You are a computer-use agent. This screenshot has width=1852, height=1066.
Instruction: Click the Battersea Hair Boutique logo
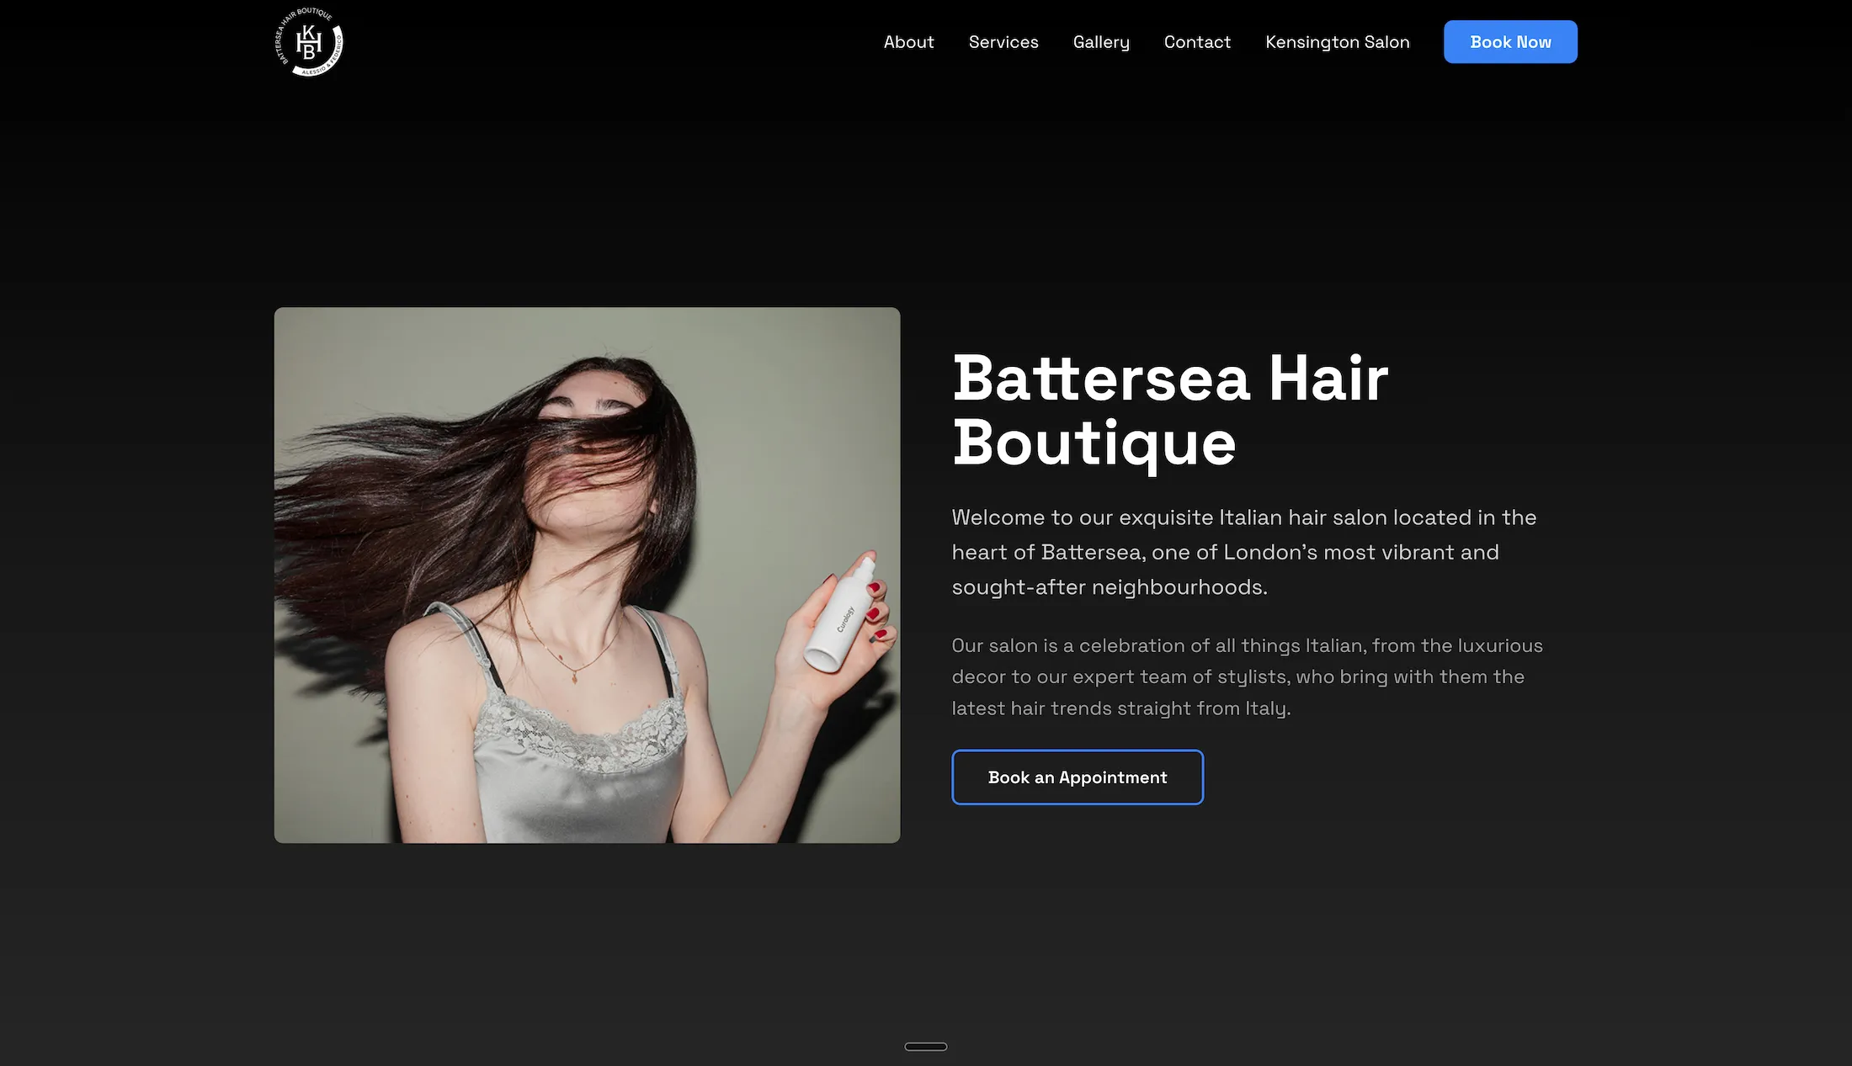pyautogui.click(x=309, y=42)
